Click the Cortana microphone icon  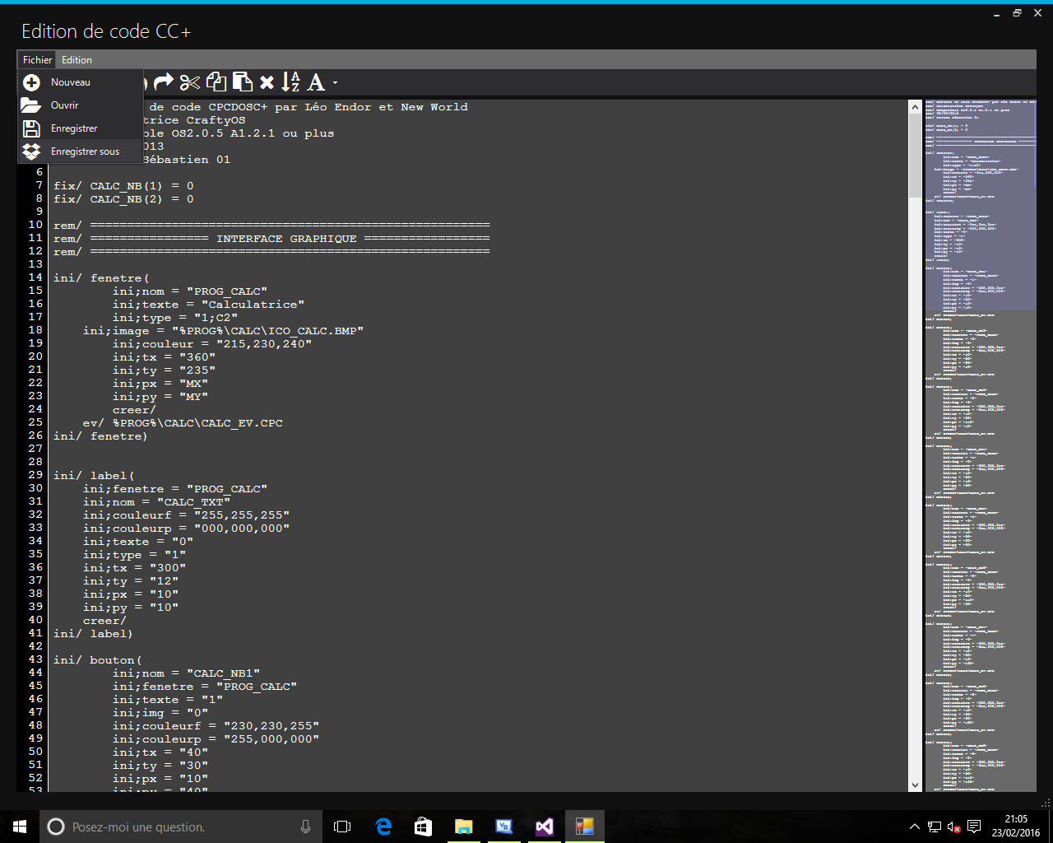305,827
